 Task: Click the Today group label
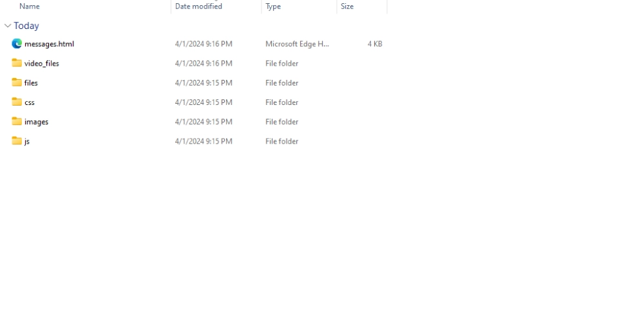pyautogui.click(x=26, y=26)
